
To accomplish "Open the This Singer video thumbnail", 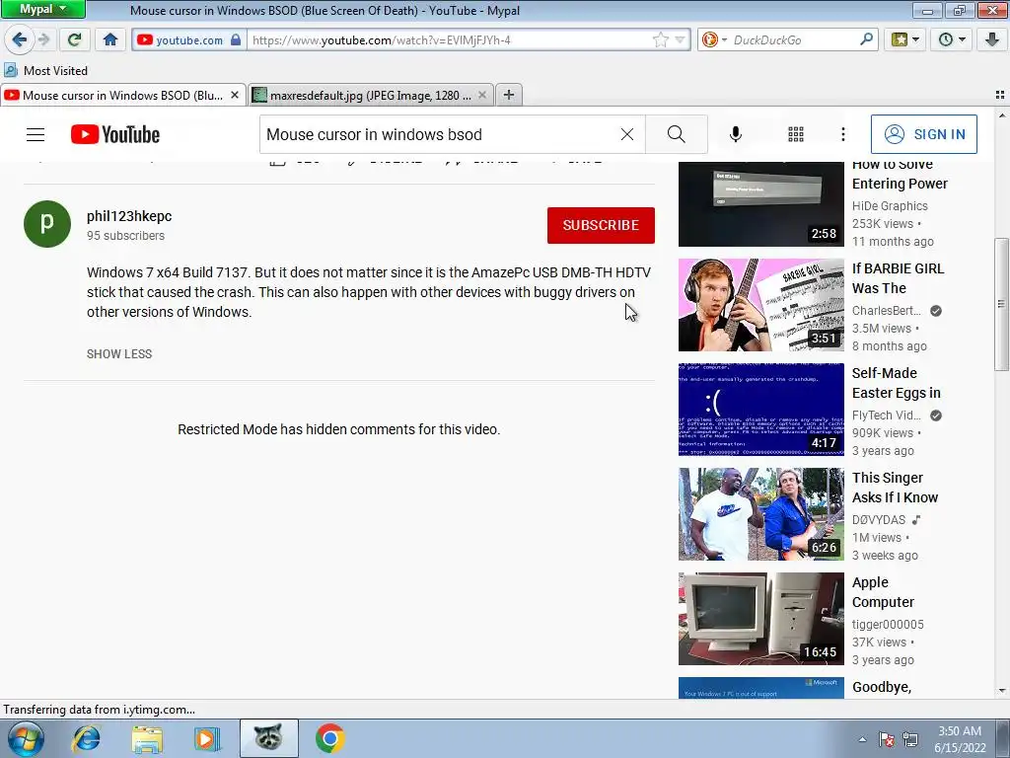I will click(x=760, y=514).
